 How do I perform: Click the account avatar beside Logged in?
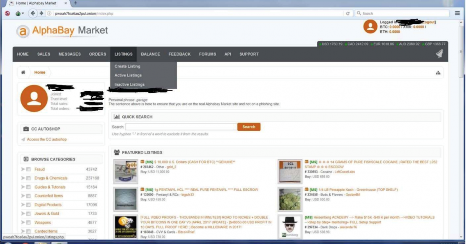[x=370, y=26]
